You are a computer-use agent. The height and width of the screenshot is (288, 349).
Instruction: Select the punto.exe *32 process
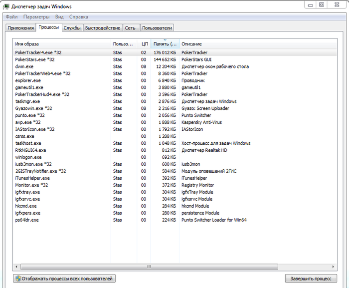coord(174,115)
